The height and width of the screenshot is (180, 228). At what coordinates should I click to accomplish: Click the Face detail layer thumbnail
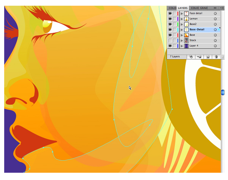click(187, 14)
